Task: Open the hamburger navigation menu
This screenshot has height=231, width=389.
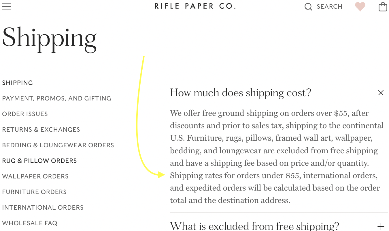Action: pos(7,7)
